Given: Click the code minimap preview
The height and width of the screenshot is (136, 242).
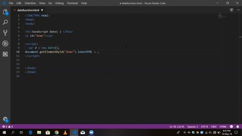Looking at the screenshot, I should point(222,16).
